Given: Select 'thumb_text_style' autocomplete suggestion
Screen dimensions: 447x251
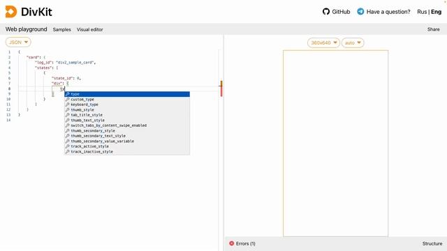Looking at the screenshot, I should pos(127,120).
